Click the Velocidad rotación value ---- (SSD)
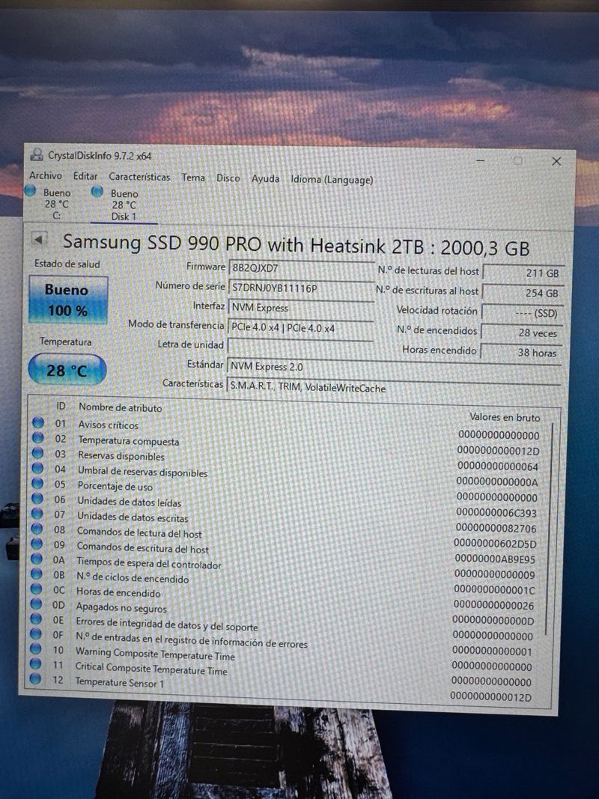Screen dimensions: 599x799 (522, 313)
